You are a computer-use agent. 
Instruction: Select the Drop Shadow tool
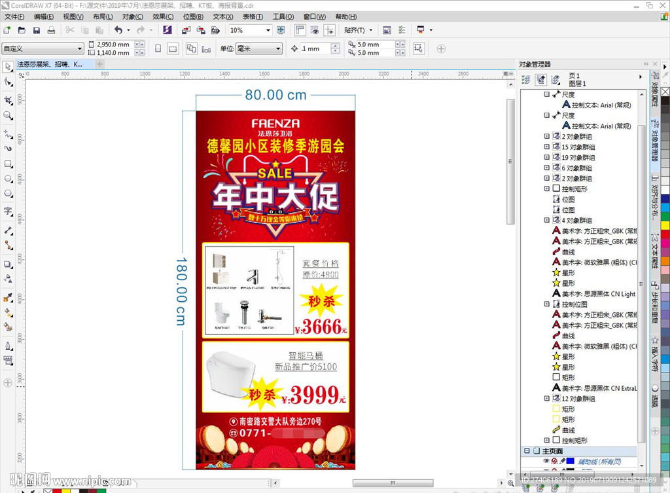click(8, 265)
